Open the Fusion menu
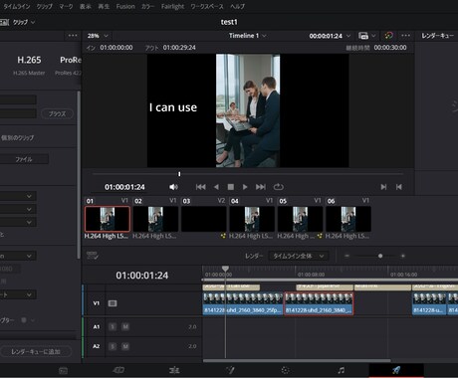This screenshot has height=378, width=458. click(x=125, y=6)
